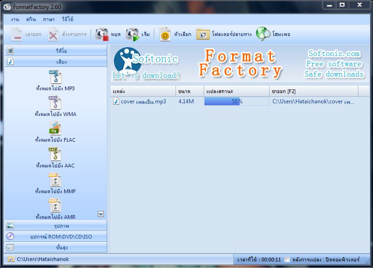
Task: Select the All to MP3 icon
Action: pos(55,77)
